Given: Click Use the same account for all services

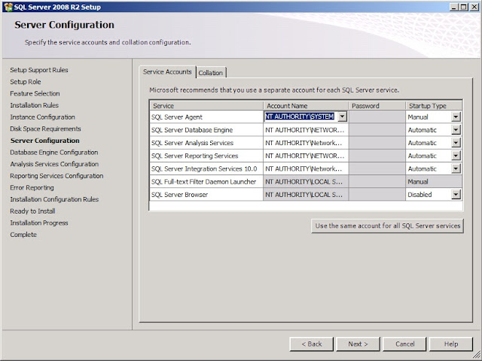Looking at the screenshot, I should (387, 226).
